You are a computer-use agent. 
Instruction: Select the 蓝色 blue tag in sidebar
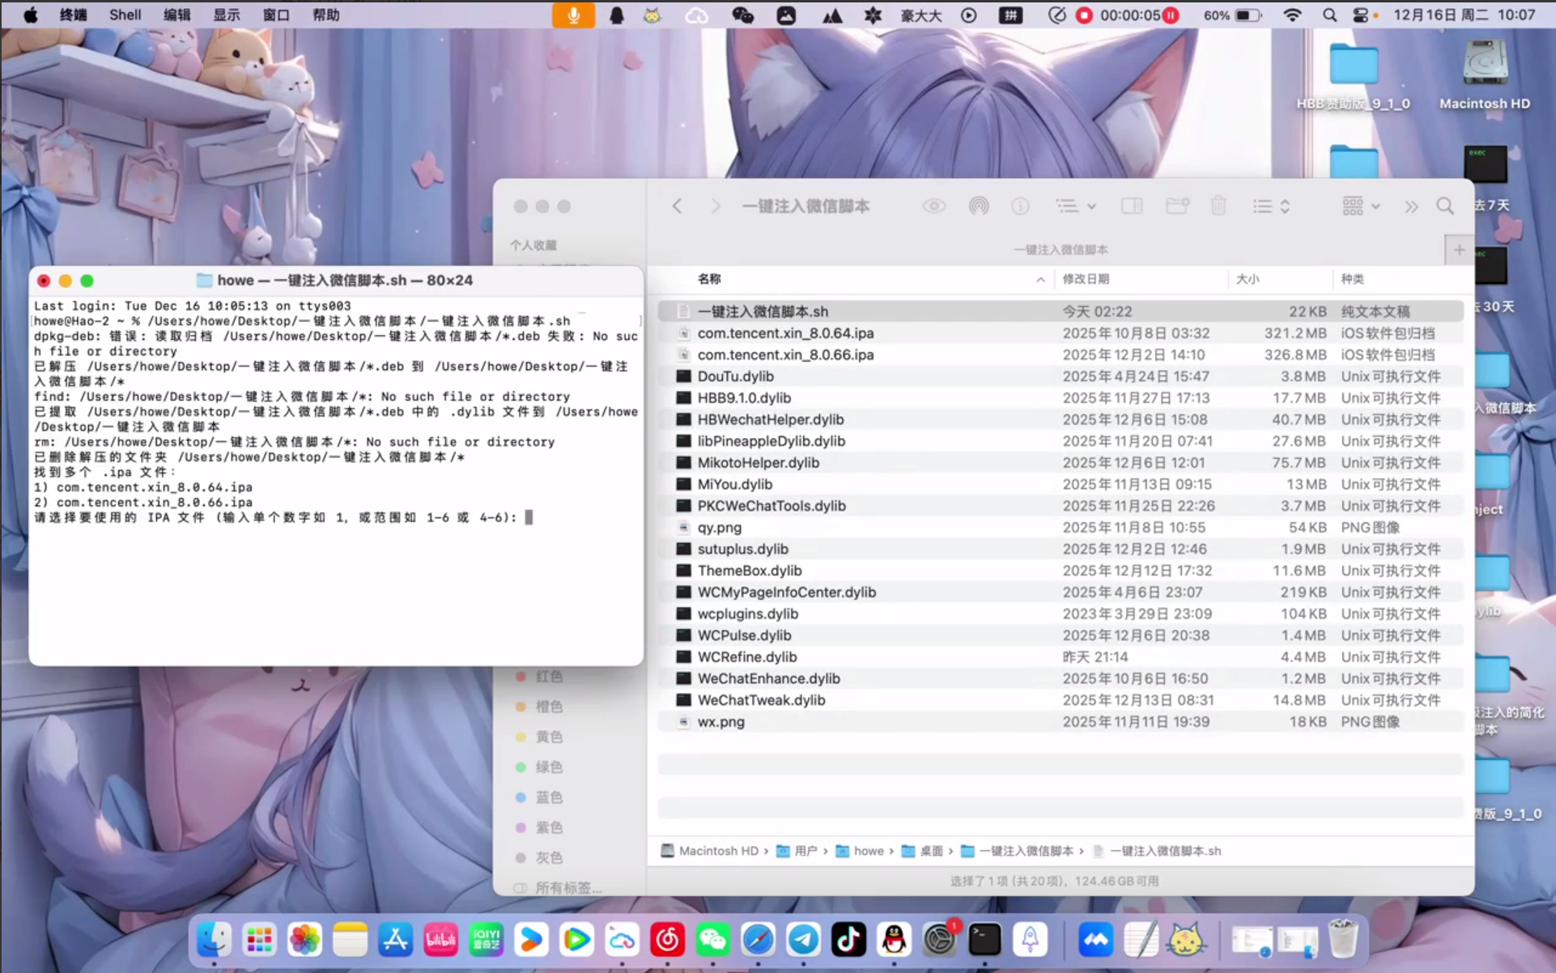click(x=548, y=797)
